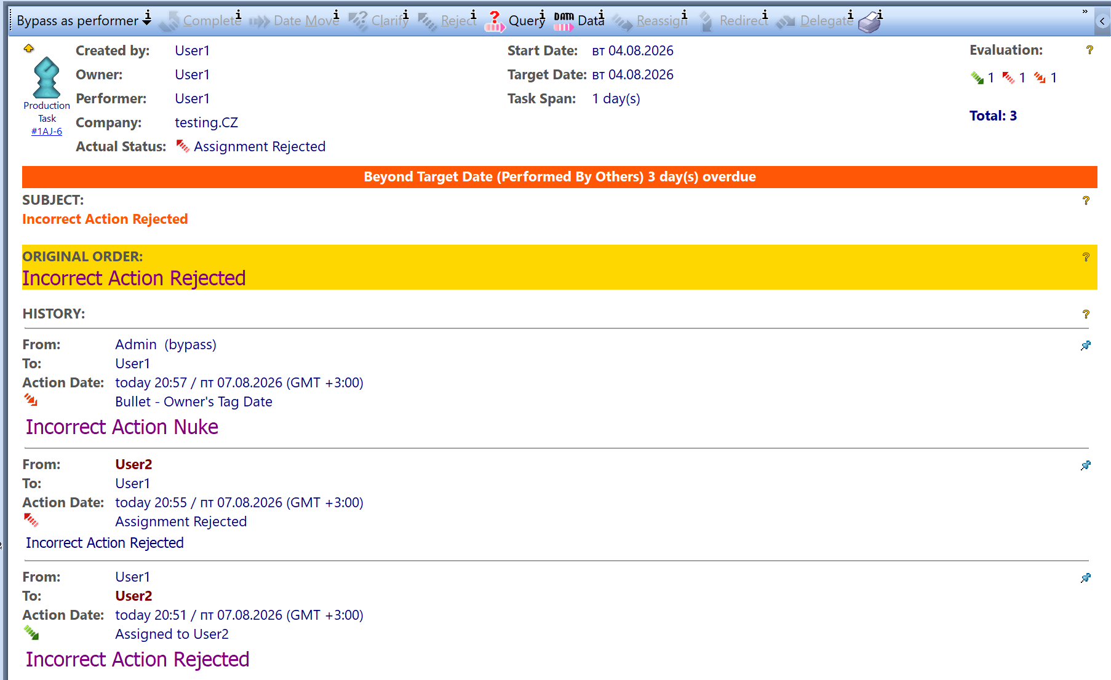Open task link #1AJ-6
Image resolution: width=1111 pixels, height=680 pixels.
tap(47, 131)
